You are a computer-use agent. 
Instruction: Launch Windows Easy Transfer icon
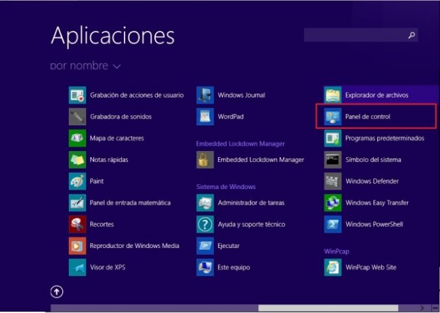point(333,203)
